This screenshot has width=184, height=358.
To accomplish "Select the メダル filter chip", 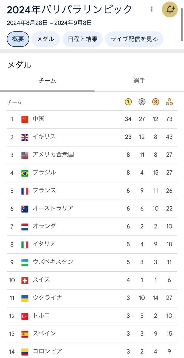I will [x=45, y=39].
